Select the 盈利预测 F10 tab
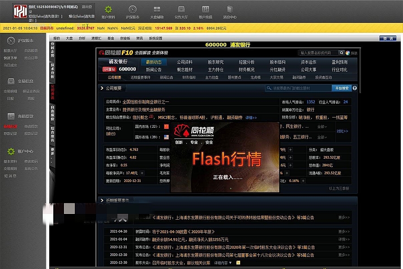This screenshot has height=269, width=403. 339,62
